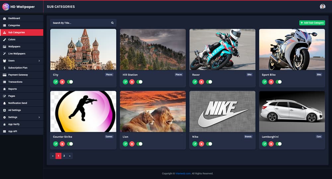
Task: Expand the Settings submenu
Action: point(22,117)
